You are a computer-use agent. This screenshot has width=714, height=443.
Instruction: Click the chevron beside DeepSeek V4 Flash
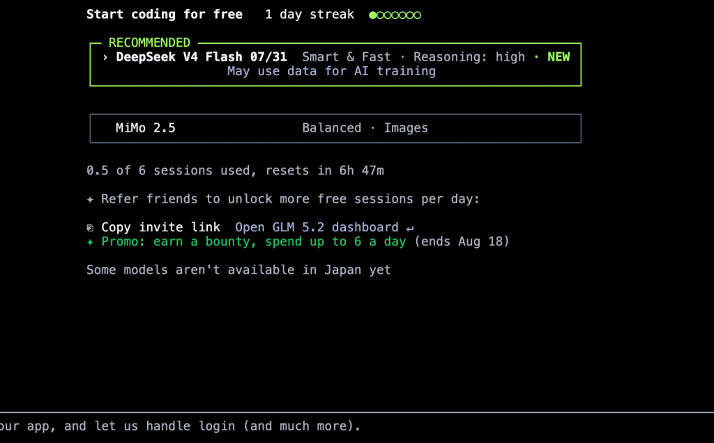105,57
